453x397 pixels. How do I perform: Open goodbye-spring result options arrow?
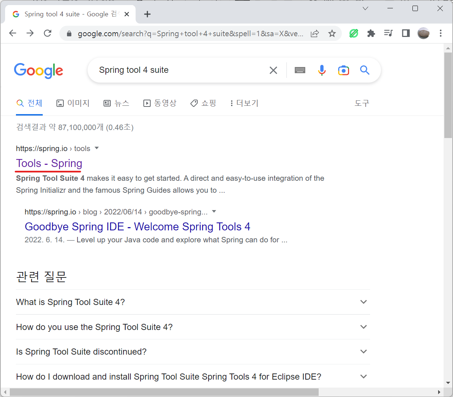tap(214, 212)
